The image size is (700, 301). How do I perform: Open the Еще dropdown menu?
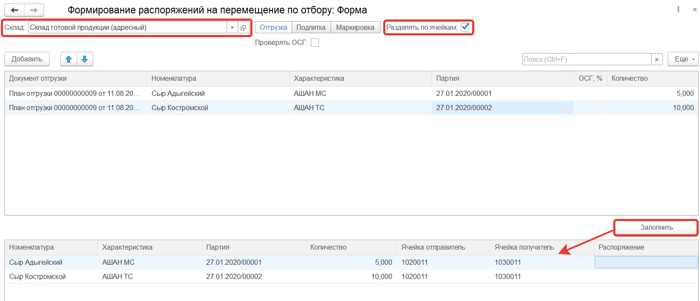coord(683,59)
